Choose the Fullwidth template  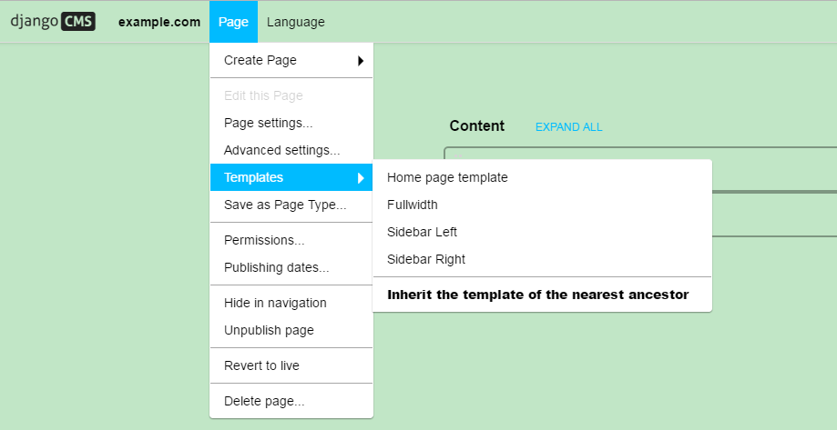pos(413,205)
